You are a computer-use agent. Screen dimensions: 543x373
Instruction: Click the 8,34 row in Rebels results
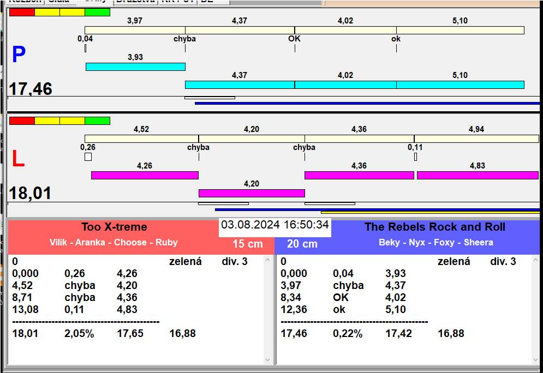point(343,298)
